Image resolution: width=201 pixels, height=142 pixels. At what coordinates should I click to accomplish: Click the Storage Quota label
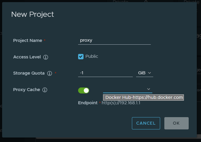[29, 73]
